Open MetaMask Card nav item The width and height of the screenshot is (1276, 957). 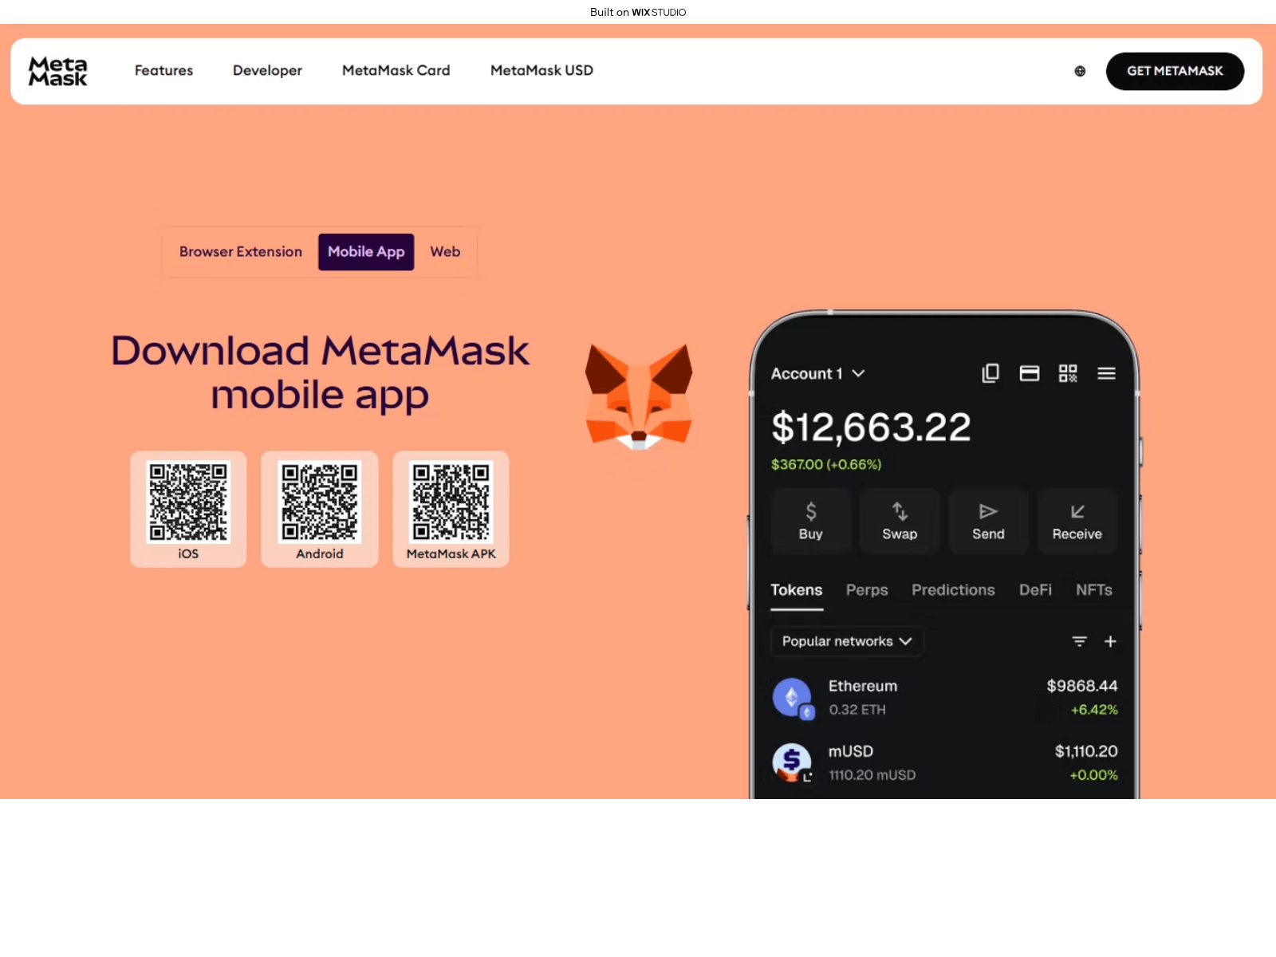click(396, 70)
